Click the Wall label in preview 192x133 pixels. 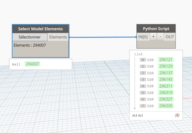(16, 64)
